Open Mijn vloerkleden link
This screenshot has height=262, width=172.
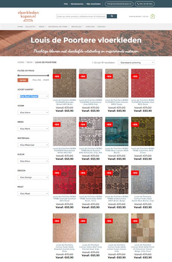94,4
